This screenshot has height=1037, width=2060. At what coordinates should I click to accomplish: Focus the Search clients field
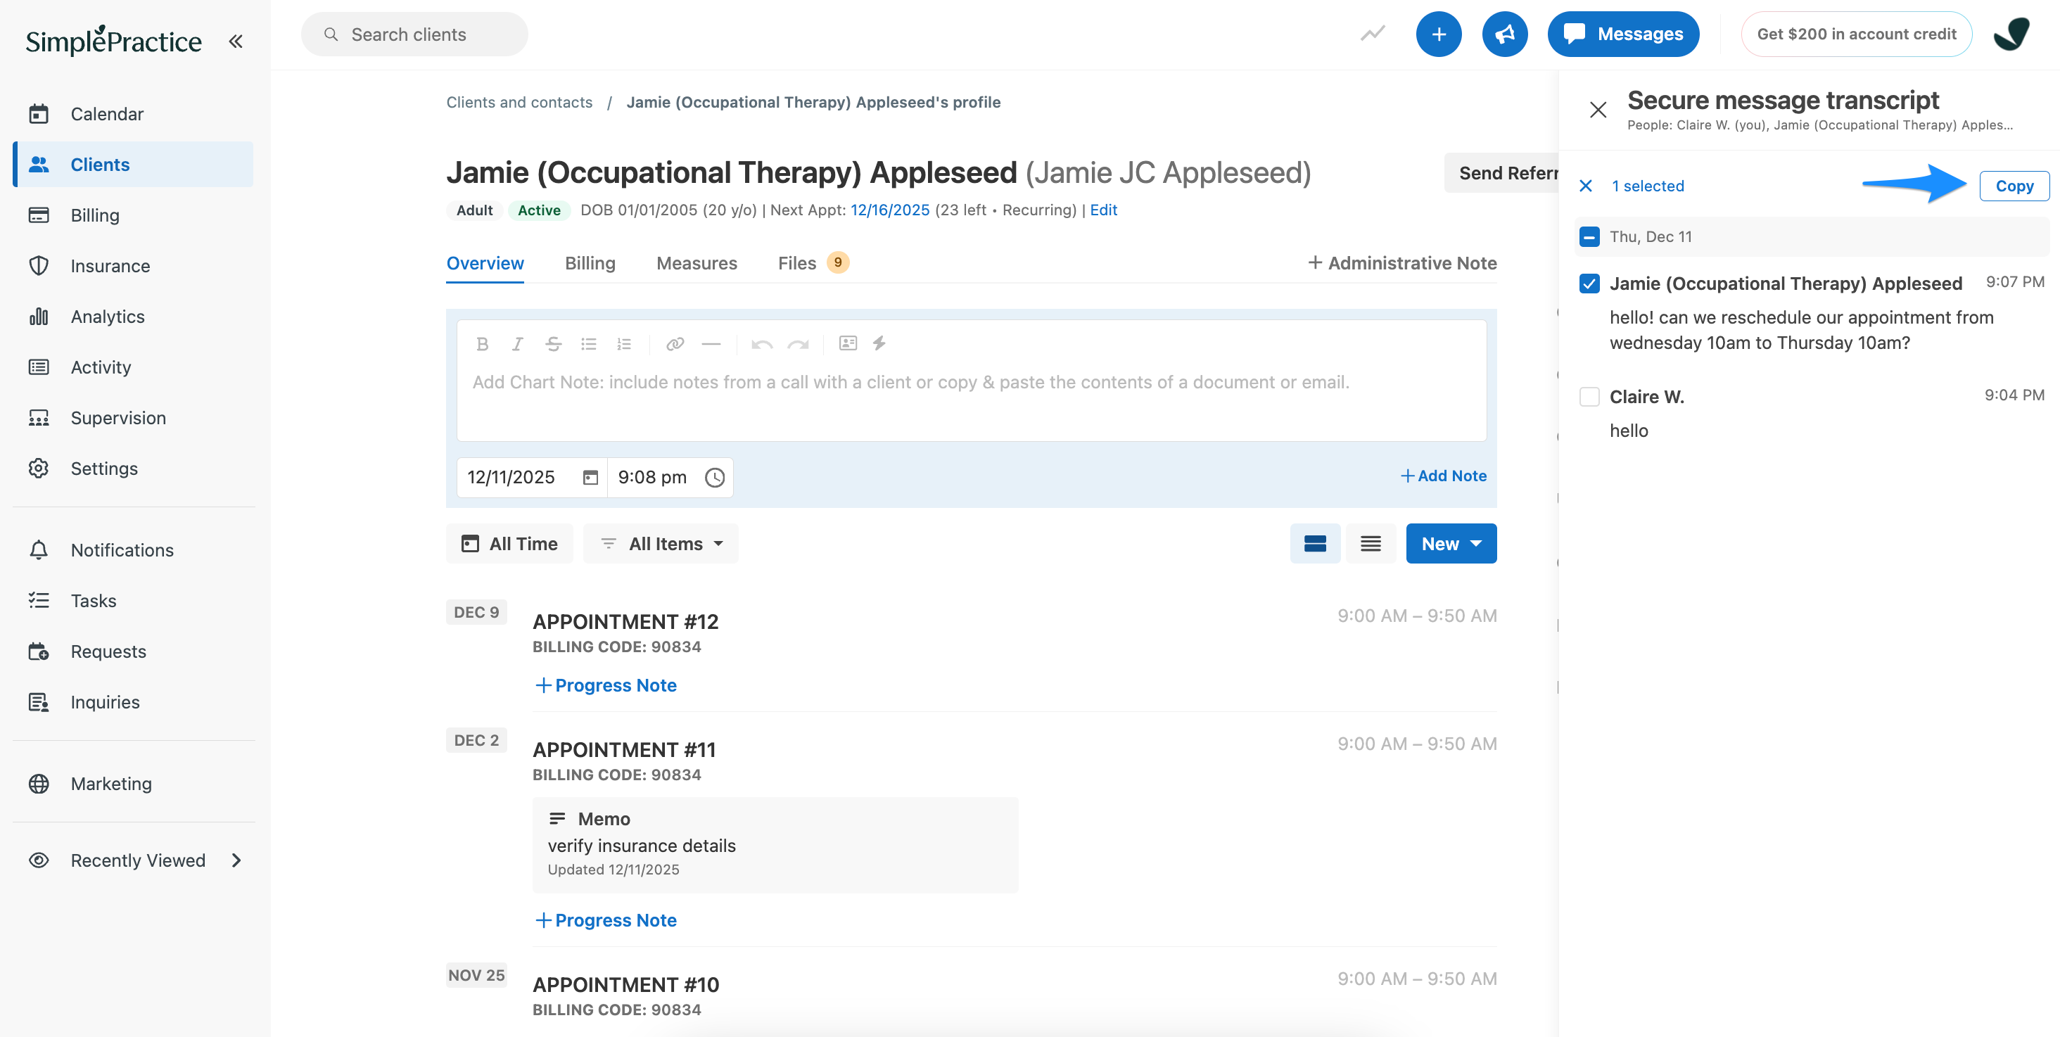414,34
